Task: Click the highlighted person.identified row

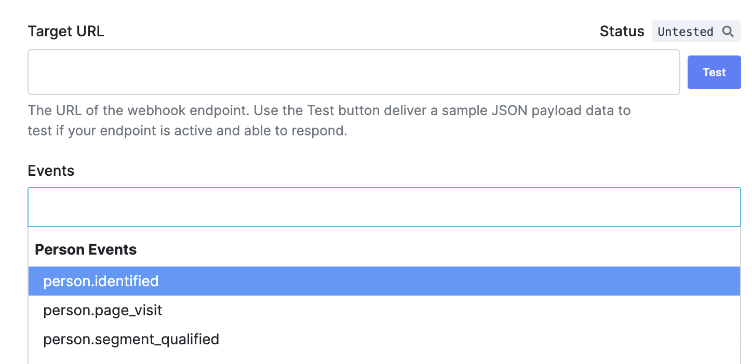Action: click(384, 281)
